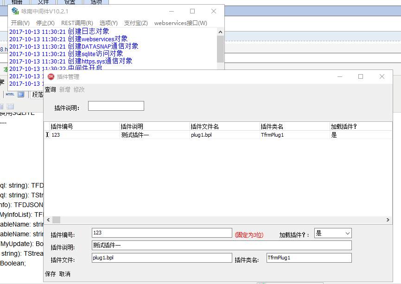The height and width of the screenshot is (284, 401).
Task: Click the 取消 button at bottom
Action: (x=65, y=274)
